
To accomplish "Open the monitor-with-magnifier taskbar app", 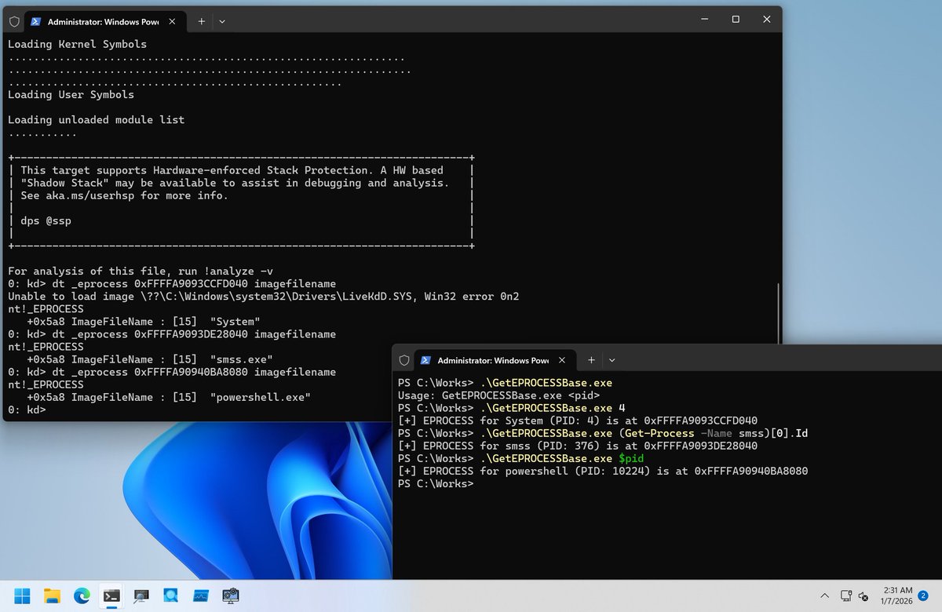I will pos(141,596).
